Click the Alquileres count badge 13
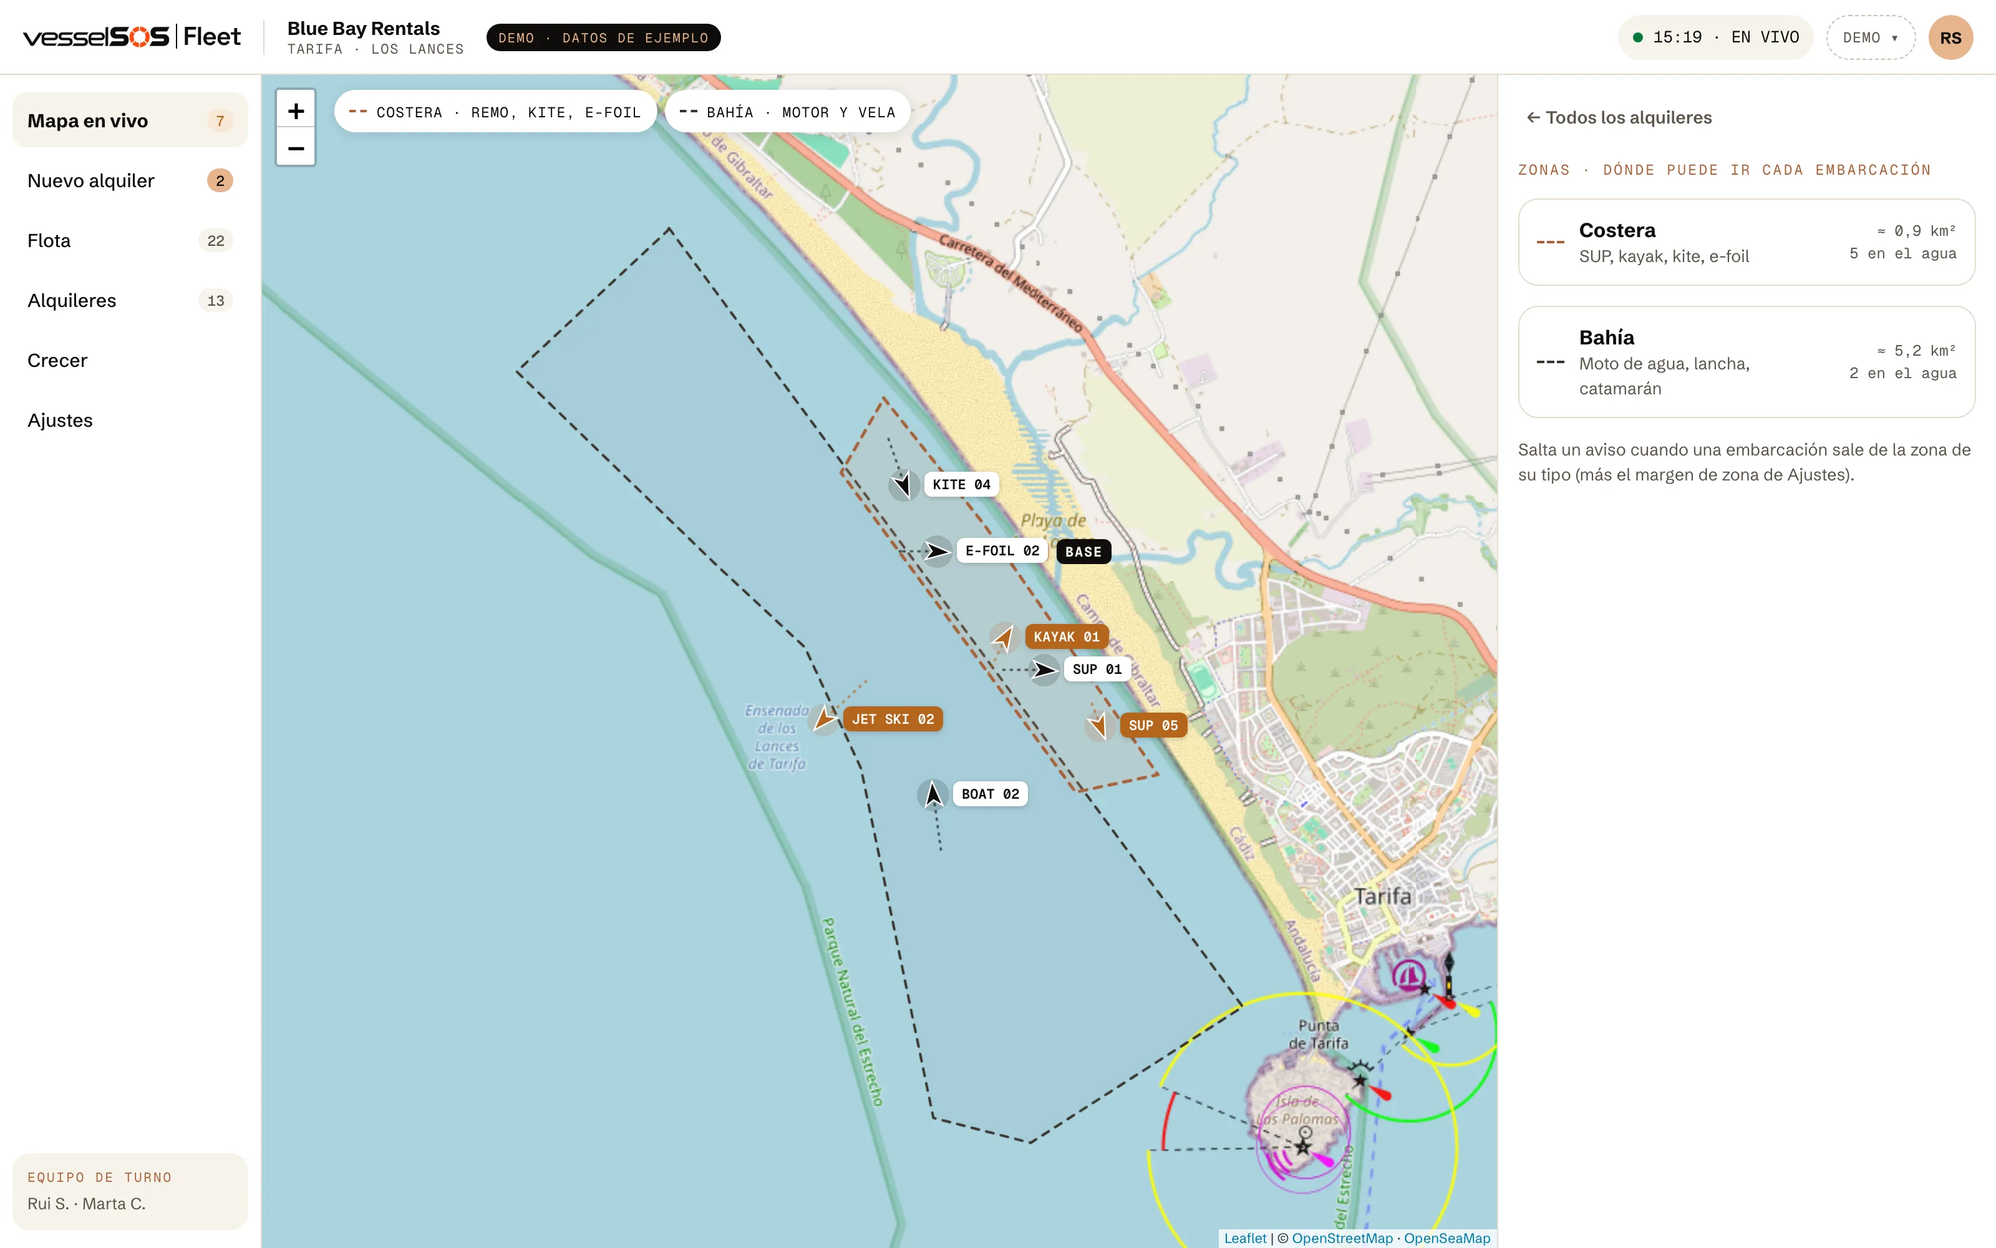Image resolution: width=1996 pixels, height=1248 pixels. (215, 300)
